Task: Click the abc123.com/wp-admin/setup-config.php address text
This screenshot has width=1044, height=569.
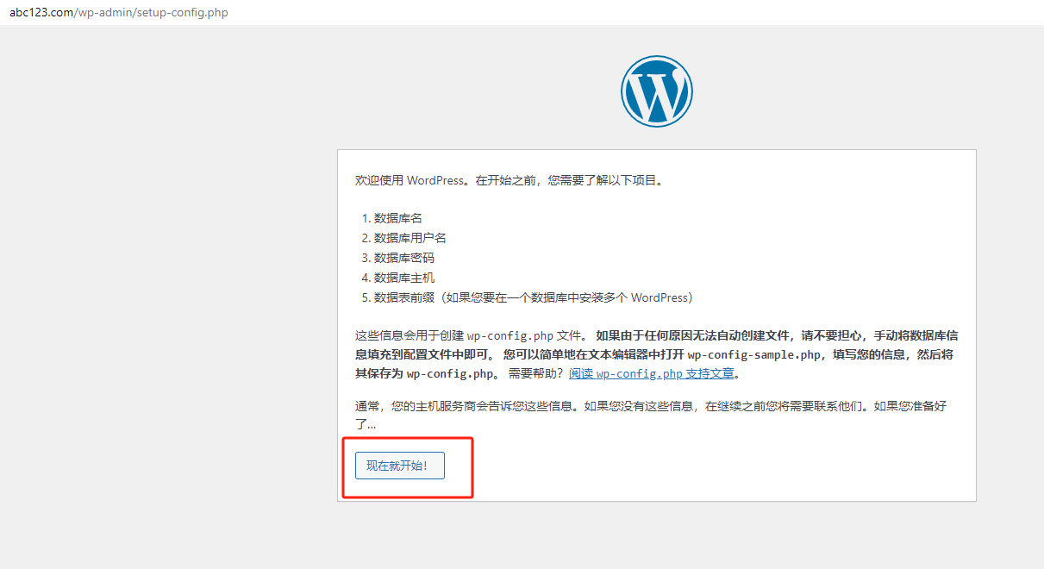Action: point(119,13)
